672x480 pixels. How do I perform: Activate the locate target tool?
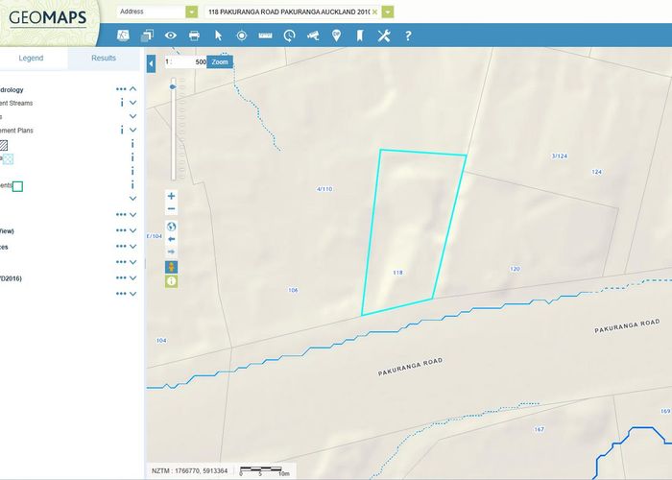[241, 36]
